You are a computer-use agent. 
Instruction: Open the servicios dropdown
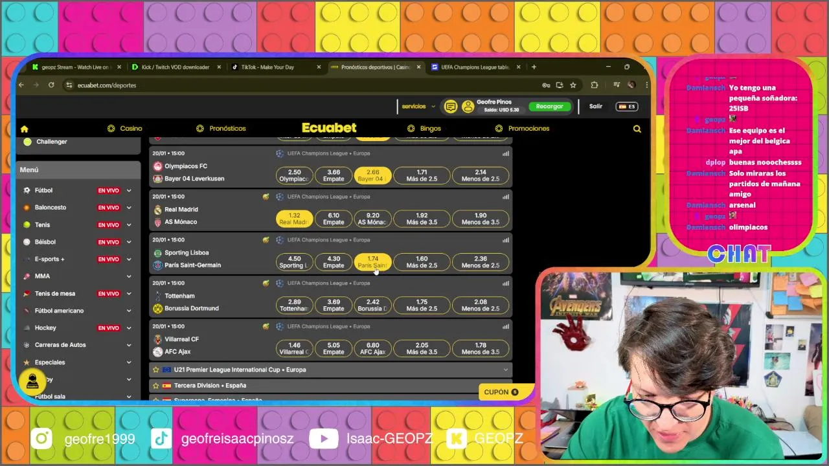[x=418, y=107]
